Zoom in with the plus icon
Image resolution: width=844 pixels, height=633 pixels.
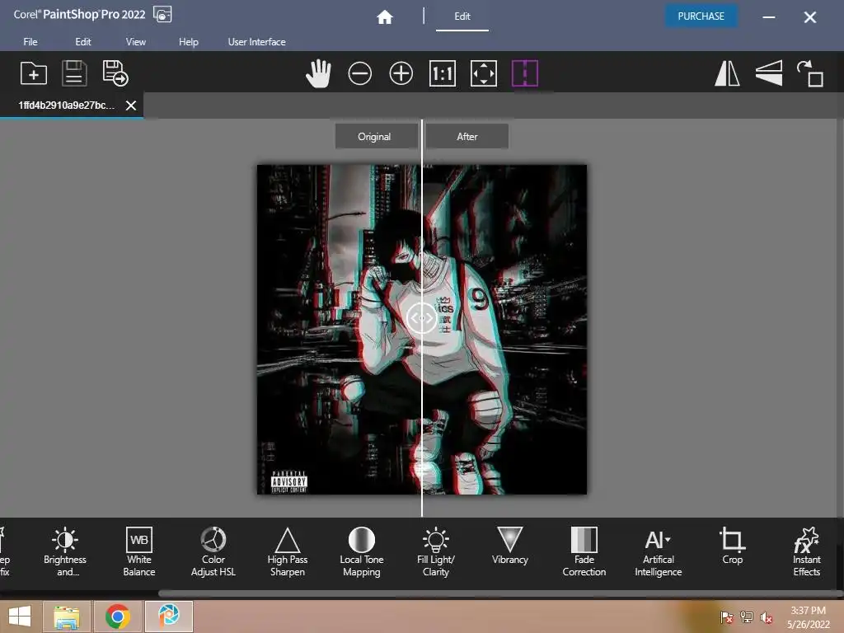401,73
